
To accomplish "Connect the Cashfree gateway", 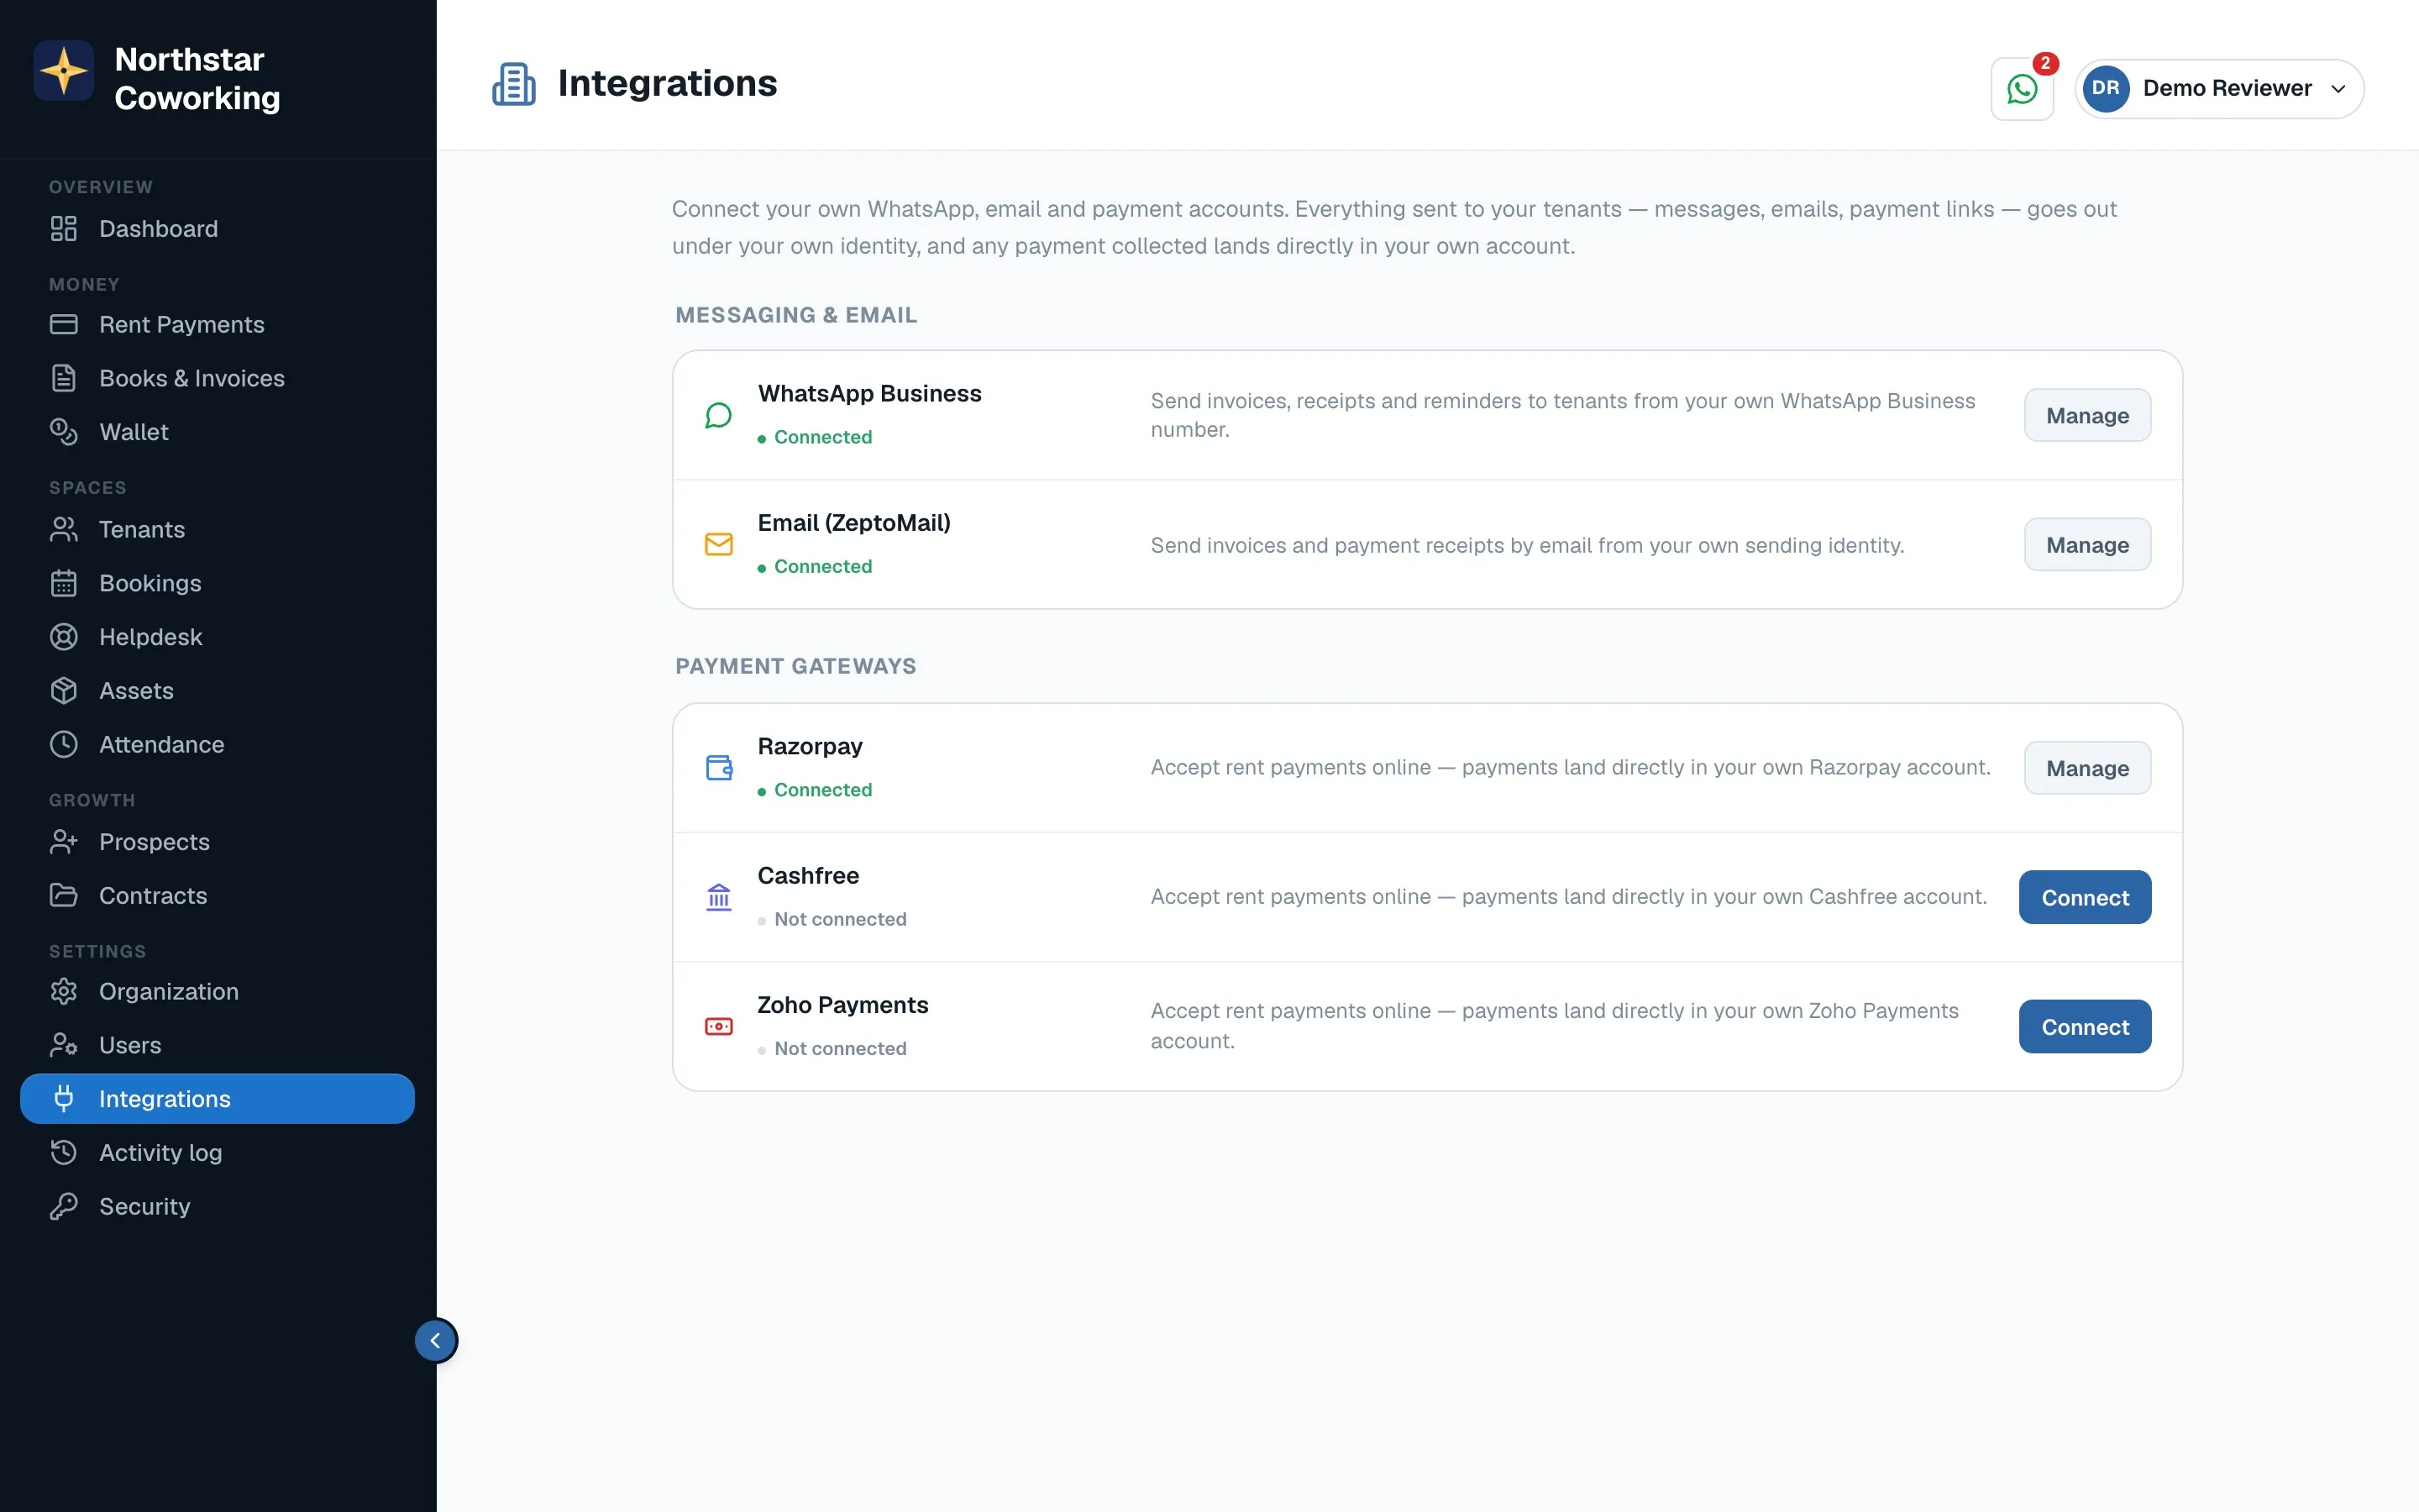I will pyautogui.click(x=2086, y=897).
